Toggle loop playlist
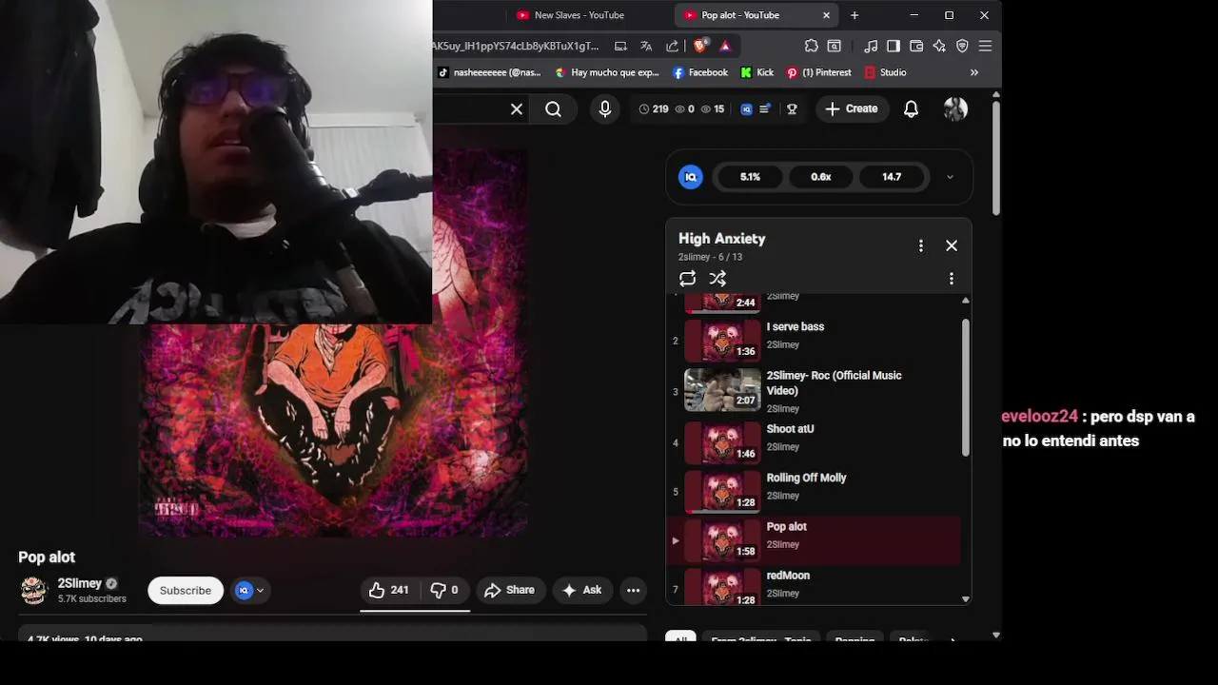This screenshot has width=1218, height=685. (687, 279)
